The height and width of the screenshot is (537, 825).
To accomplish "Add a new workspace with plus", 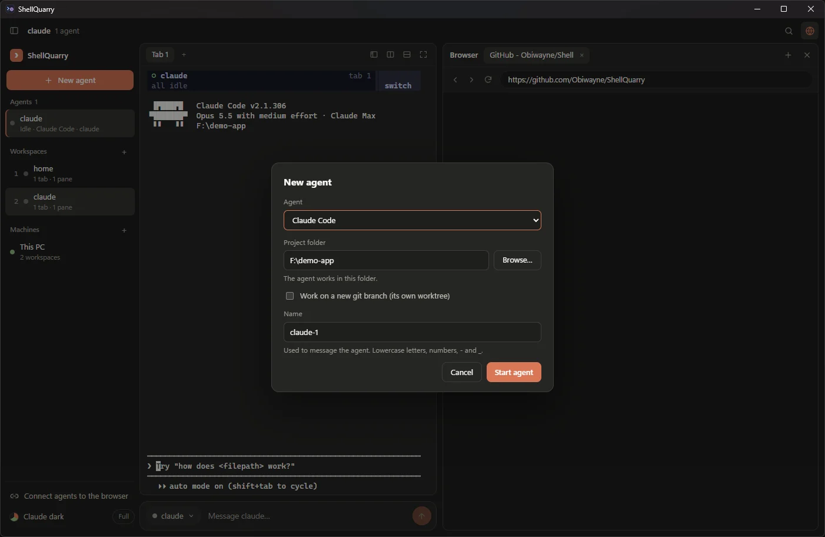I will tap(124, 152).
